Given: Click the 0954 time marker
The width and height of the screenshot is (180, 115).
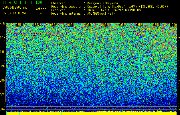Looking at the screenshot, I should click(71, 25).
